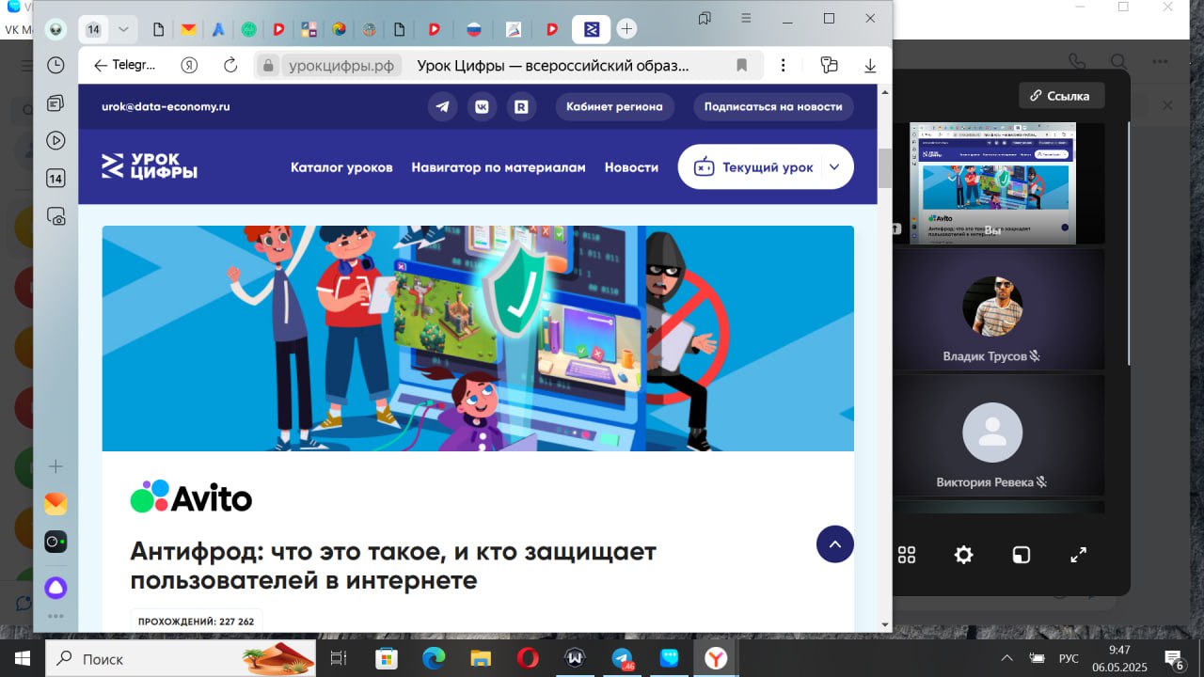The width and height of the screenshot is (1204, 677).
Task: Select the active Урок Цифры tab
Action: (x=592, y=29)
